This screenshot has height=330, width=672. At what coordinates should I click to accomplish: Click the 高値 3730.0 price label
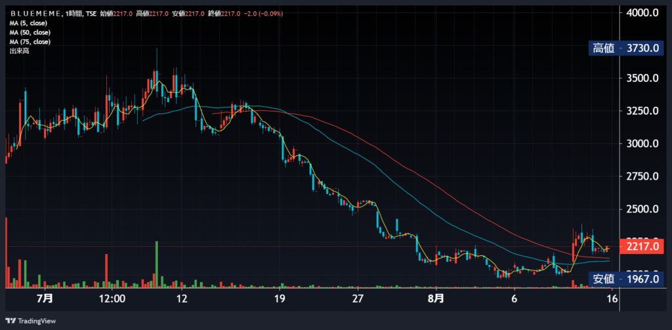(626, 49)
